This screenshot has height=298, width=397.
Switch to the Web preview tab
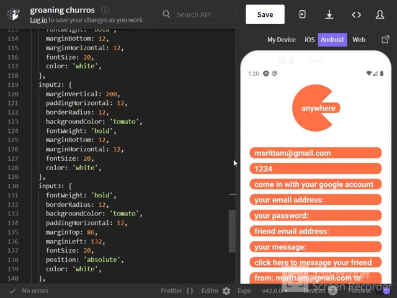tap(359, 40)
